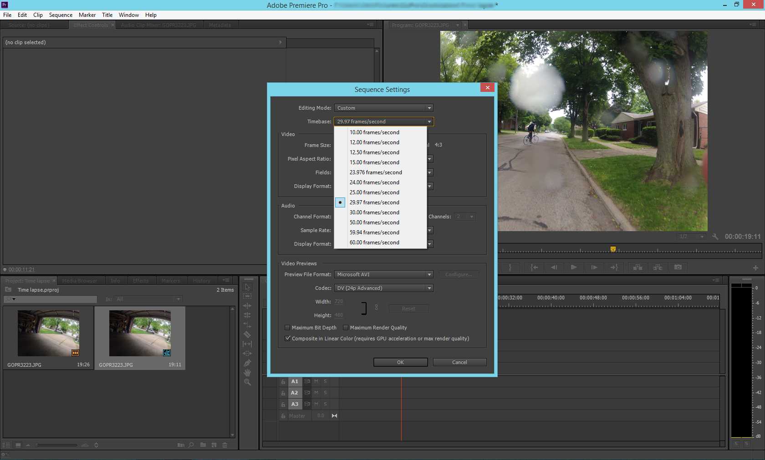Viewport: 765px width, 460px height.
Task: Select the Razor tool
Action: pyautogui.click(x=247, y=334)
